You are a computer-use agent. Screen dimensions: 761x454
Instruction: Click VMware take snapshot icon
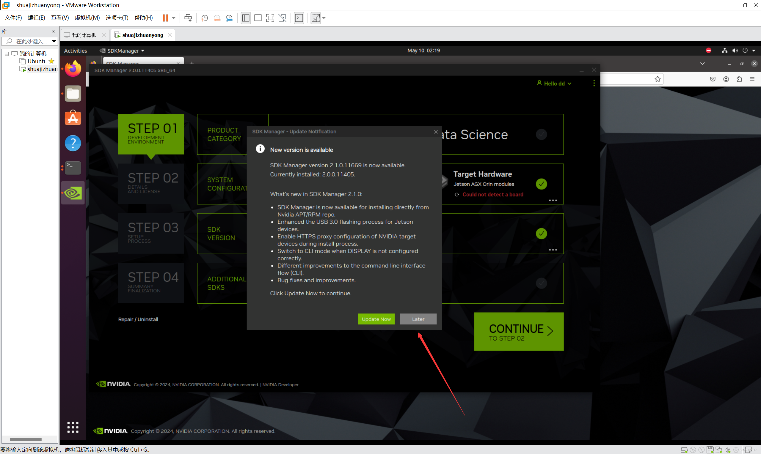205,18
